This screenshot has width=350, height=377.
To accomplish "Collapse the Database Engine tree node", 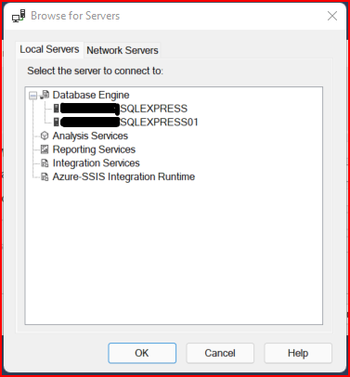I will click(x=33, y=96).
